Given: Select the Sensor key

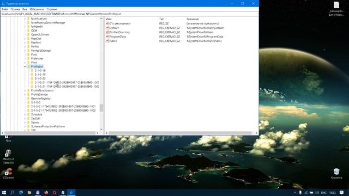Looking at the screenshot, I should [x=35, y=122].
